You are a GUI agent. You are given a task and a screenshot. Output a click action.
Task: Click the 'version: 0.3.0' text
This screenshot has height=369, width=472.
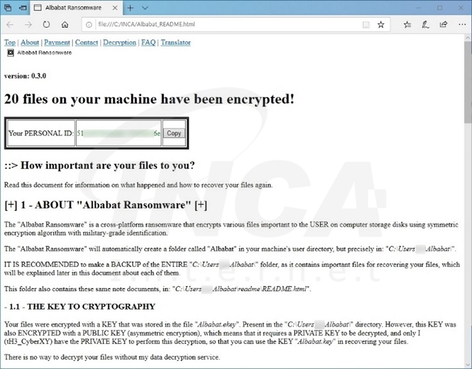(25, 76)
